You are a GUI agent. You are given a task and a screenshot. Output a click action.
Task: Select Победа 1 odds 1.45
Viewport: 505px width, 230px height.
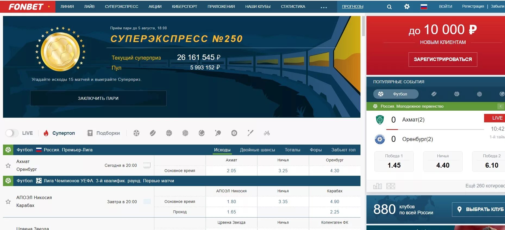coord(394,161)
